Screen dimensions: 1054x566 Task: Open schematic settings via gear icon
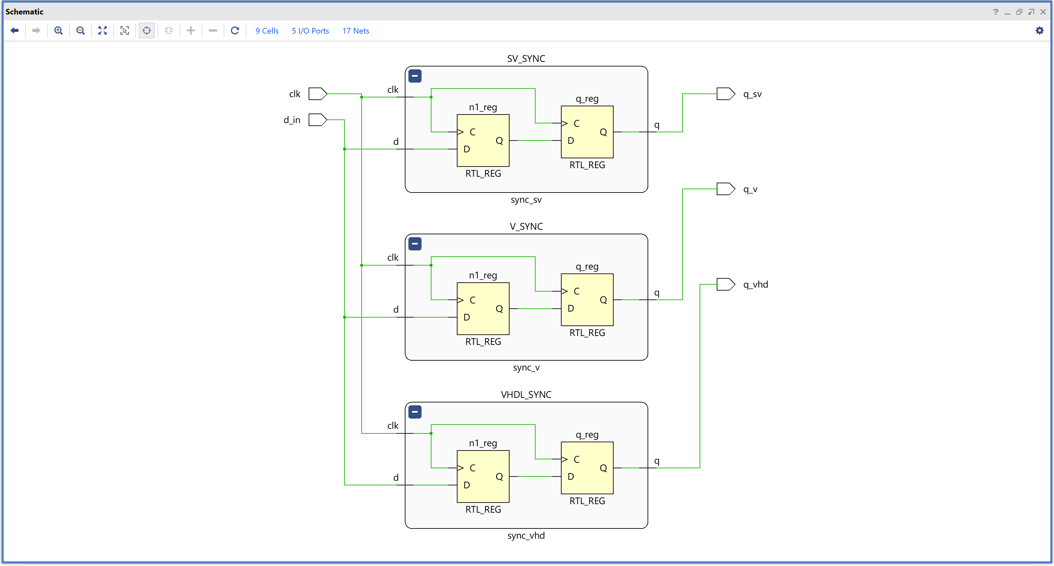1040,30
